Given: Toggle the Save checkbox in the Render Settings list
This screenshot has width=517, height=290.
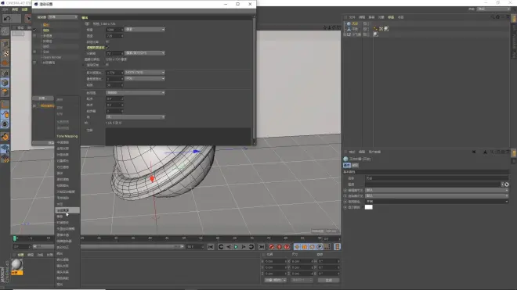Looking at the screenshot, I should [x=34, y=30].
